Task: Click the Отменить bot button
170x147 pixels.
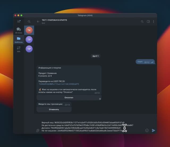Action: click(54, 110)
